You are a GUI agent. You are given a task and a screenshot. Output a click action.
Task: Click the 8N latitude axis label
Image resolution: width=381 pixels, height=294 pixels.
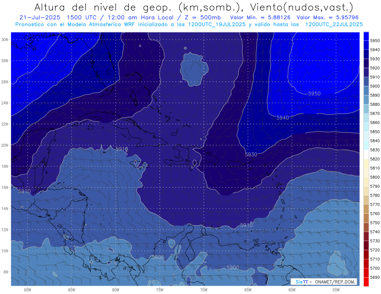(5, 272)
